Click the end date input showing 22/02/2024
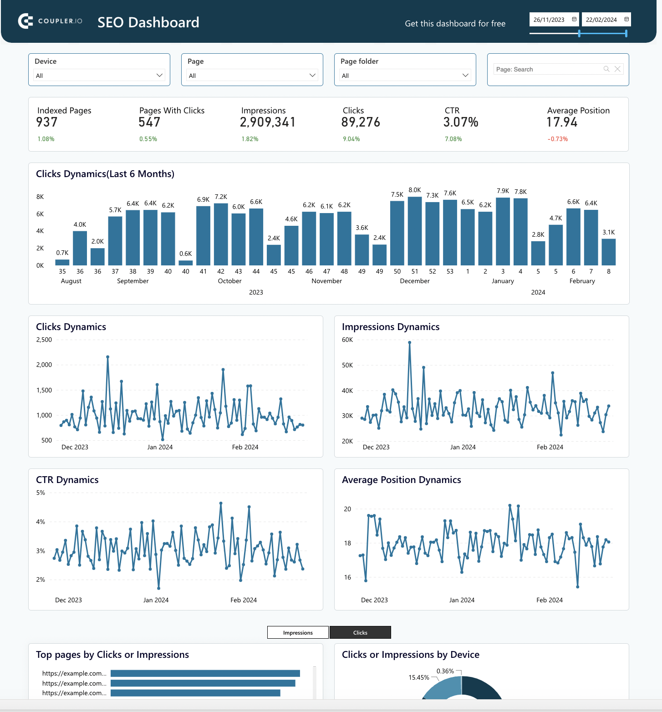 click(x=602, y=19)
